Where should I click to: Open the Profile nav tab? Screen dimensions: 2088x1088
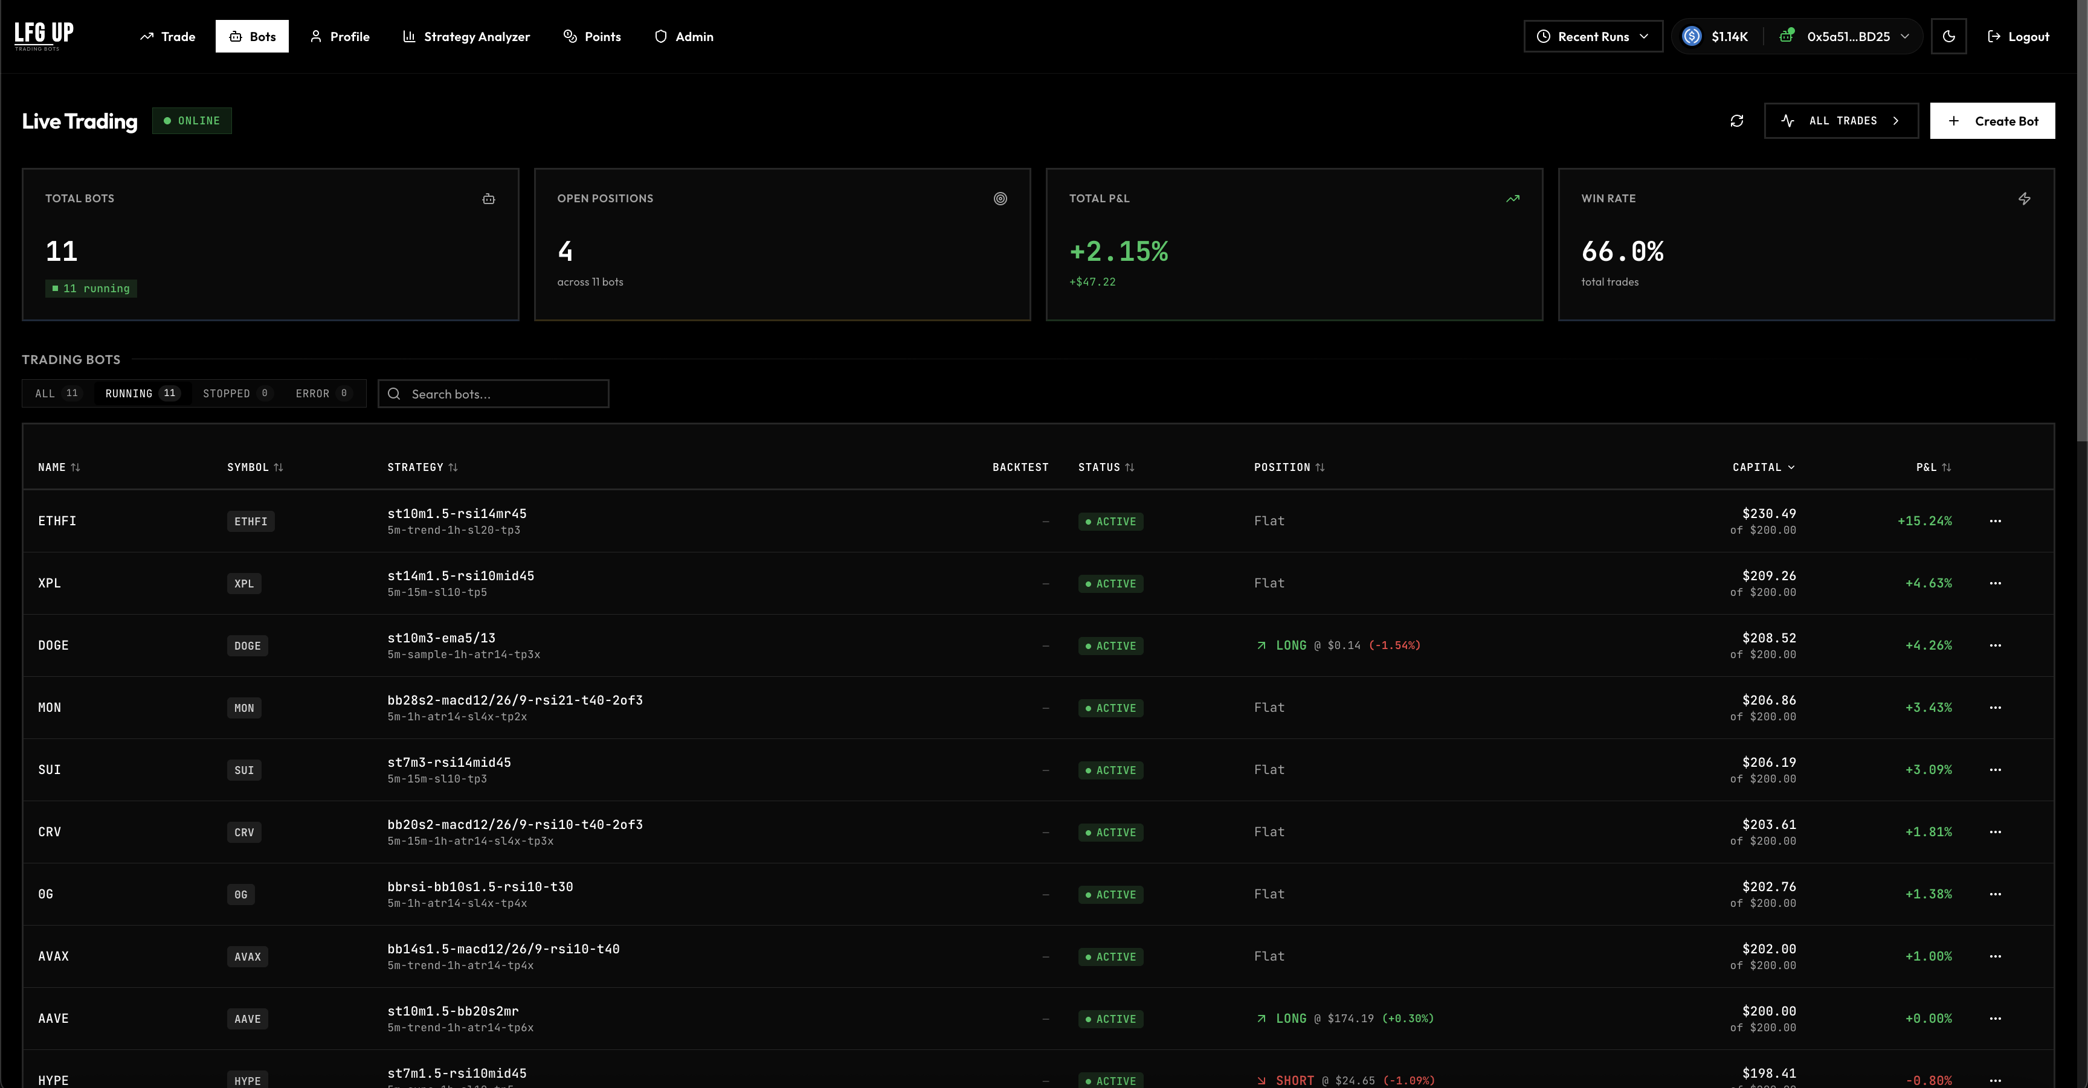pos(340,36)
